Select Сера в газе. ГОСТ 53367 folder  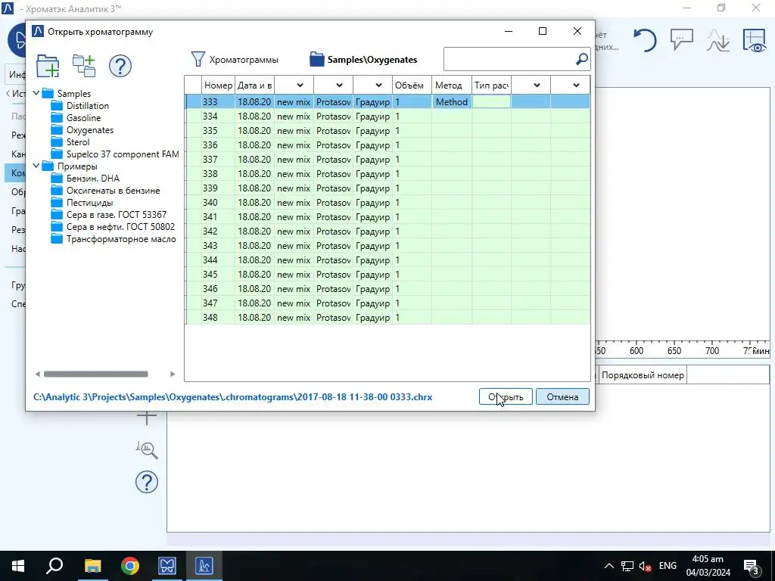(116, 214)
